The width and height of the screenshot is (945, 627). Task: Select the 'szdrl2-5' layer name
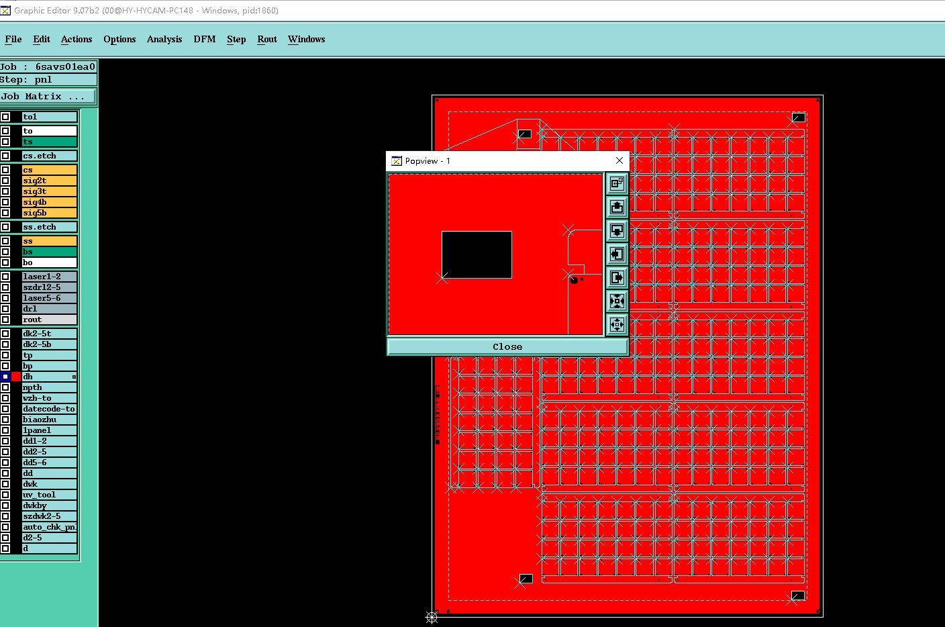(50, 287)
